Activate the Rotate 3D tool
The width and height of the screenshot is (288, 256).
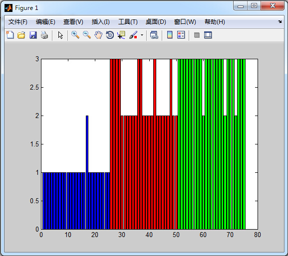pos(110,35)
